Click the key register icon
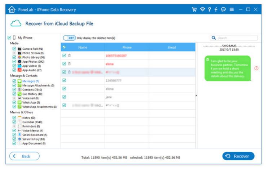The height and width of the screenshot is (169, 268). [209, 9]
